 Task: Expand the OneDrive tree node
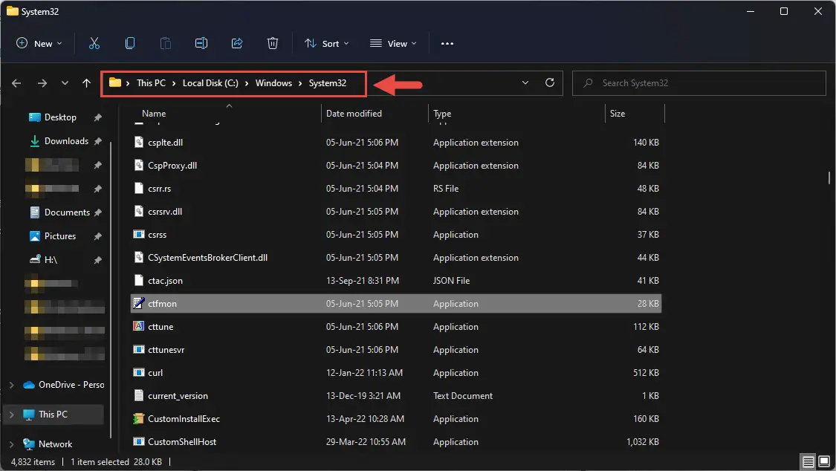11,385
